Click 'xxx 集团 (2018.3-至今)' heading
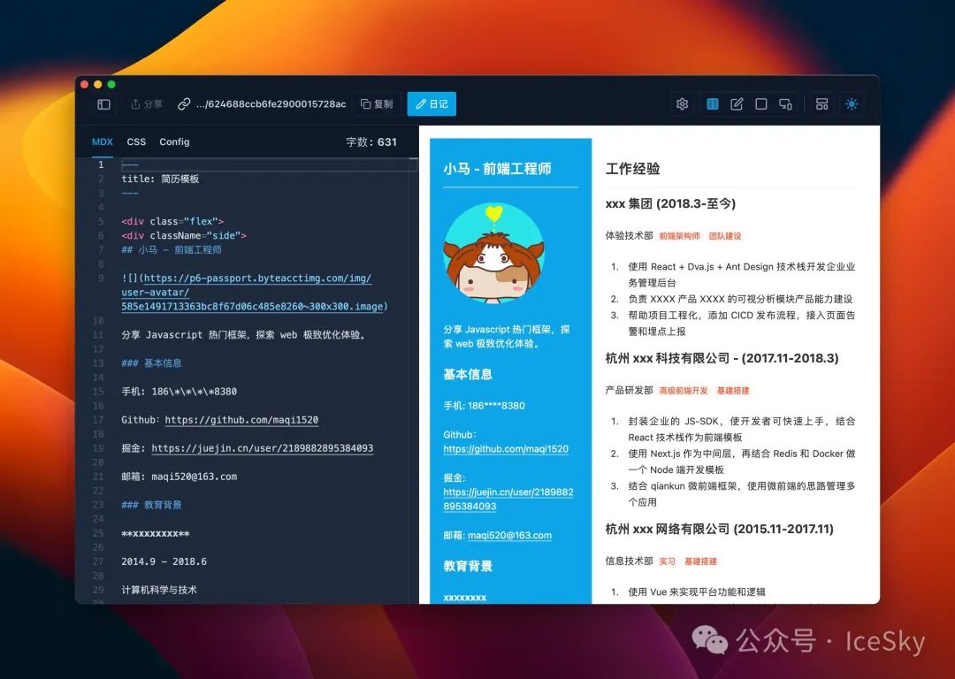 coord(670,203)
